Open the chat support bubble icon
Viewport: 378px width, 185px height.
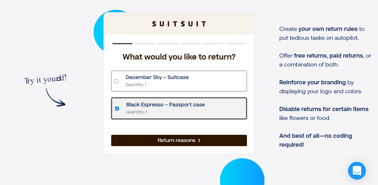(x=357, y=171)
